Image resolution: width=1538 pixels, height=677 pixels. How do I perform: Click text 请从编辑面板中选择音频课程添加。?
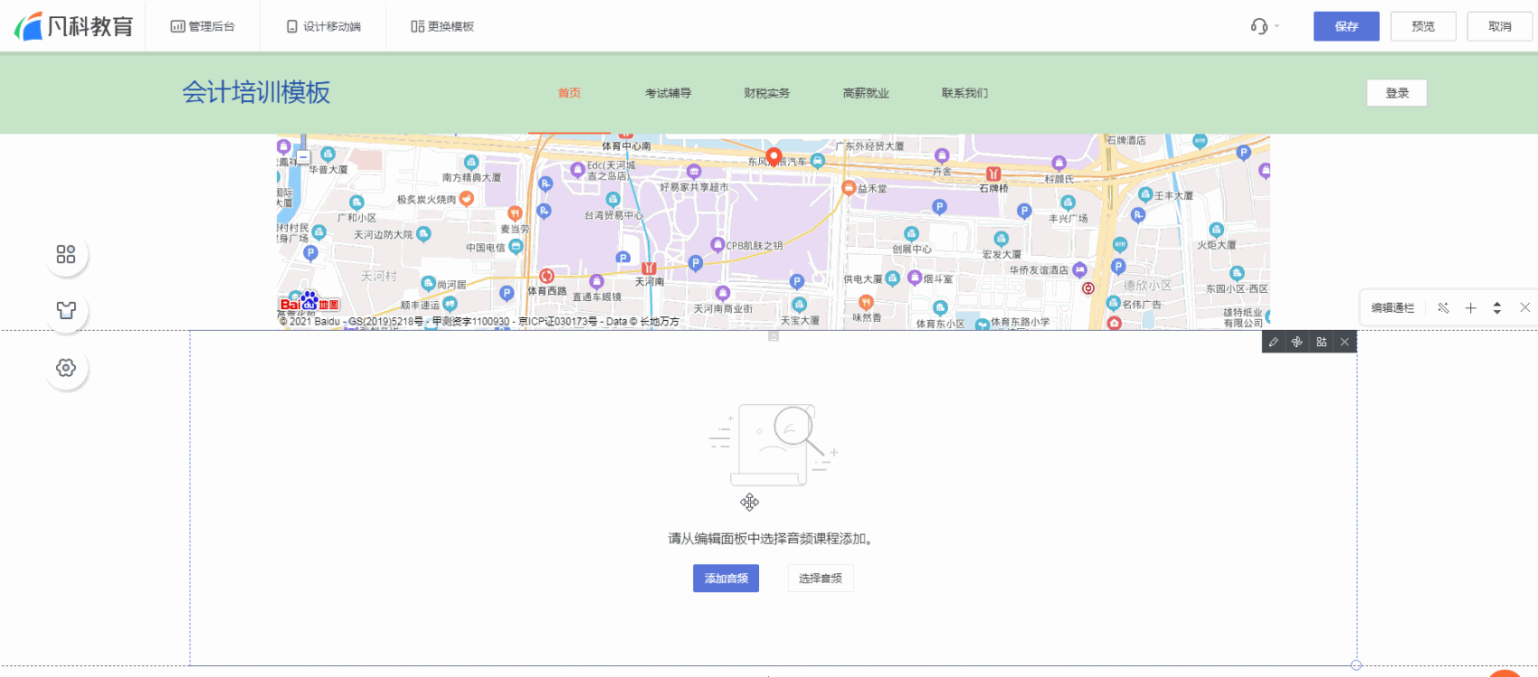773,539
